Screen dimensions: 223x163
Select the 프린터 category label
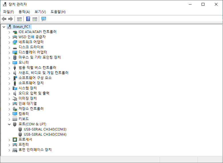point(24,145)
